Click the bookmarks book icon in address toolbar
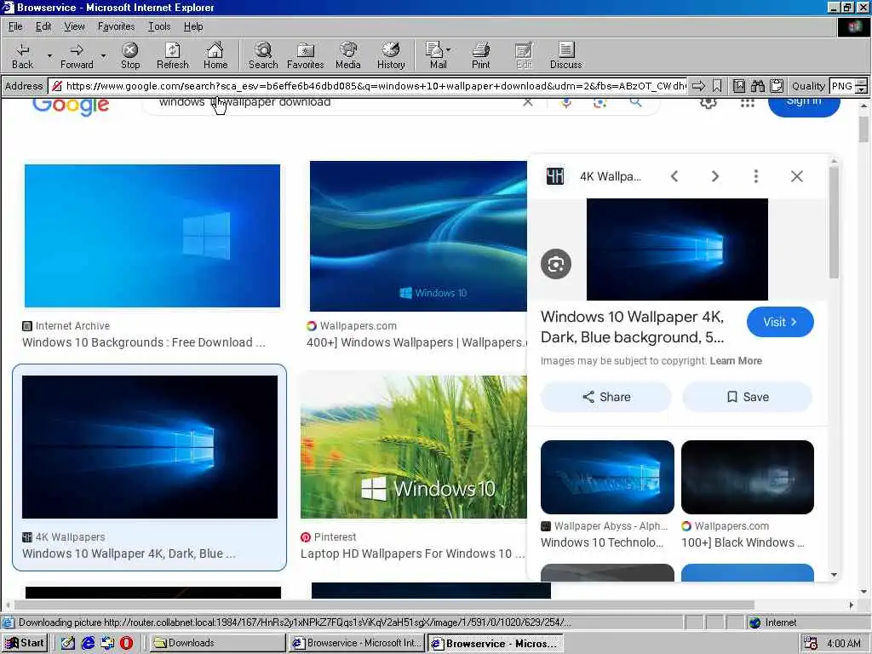Viewport: 872px width, 654px height. click(x=738, y=86)
